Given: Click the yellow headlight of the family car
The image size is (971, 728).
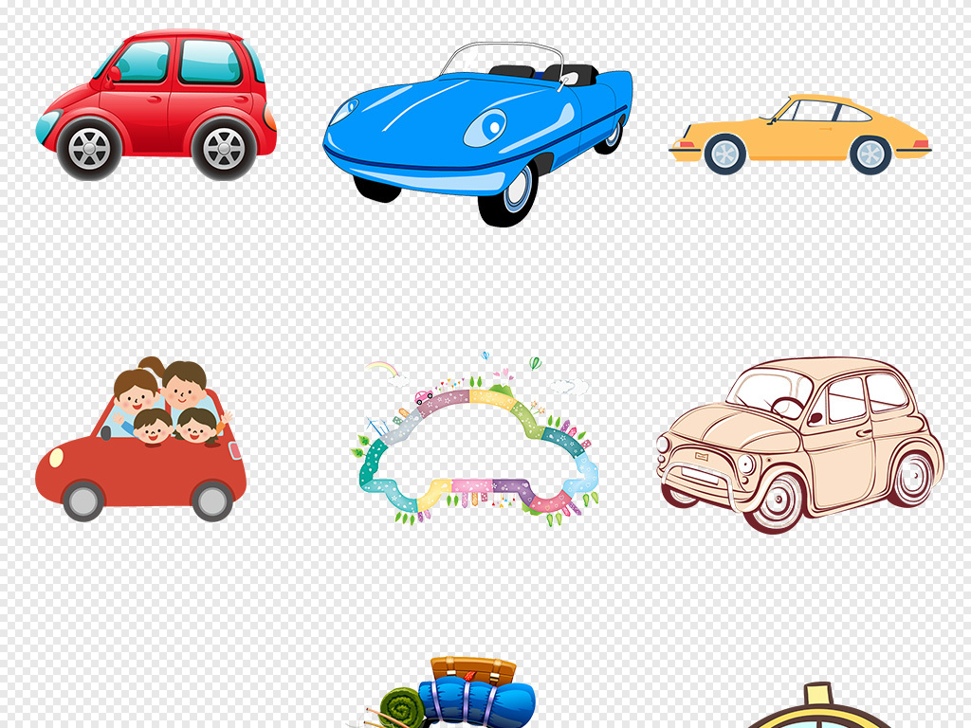Looking at the screenshot, I should [56, 457].
